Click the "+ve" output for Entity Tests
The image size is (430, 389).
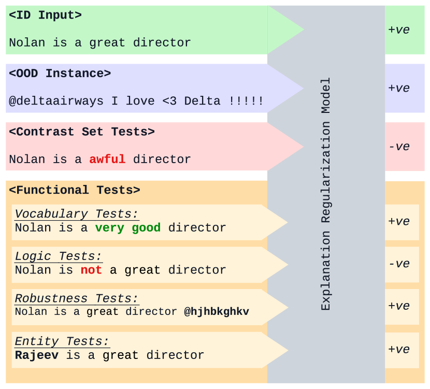[399, 350]
